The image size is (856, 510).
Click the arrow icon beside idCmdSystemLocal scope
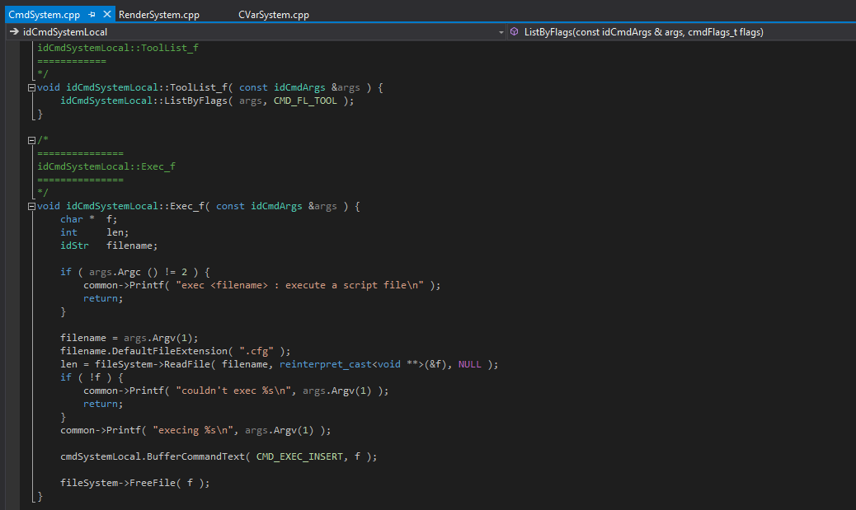click(14, 32)
